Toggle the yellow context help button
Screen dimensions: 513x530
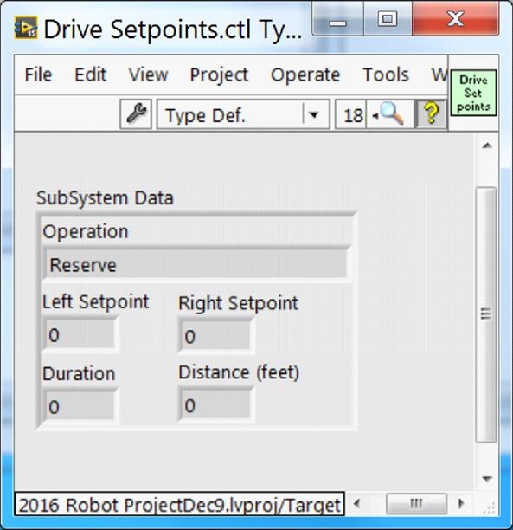[x=431, y=114]
